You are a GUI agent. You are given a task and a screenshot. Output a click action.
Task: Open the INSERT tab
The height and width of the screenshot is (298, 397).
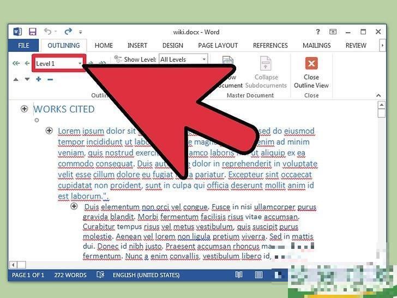(137, 45)
